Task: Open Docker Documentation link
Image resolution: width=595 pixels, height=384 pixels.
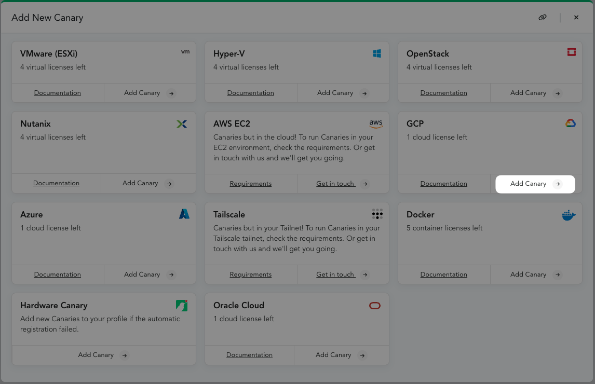Action: point(443,275)
